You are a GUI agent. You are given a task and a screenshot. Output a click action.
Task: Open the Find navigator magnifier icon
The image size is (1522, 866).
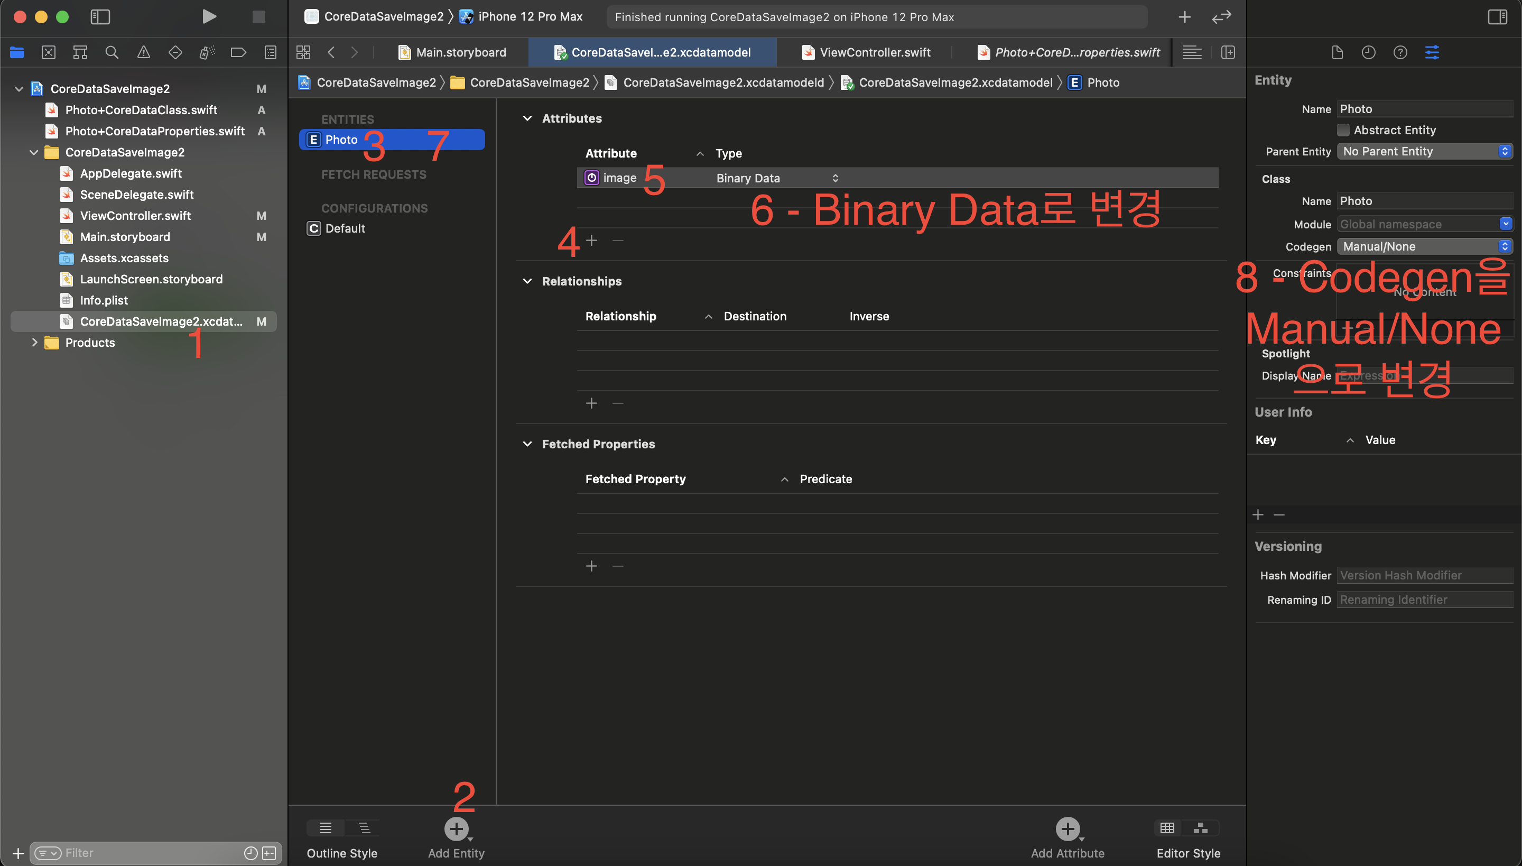(x=112, y=52)
